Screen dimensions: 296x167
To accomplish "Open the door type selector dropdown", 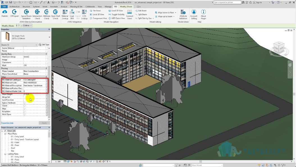I will pyautogui.click(x=49, y=37).
